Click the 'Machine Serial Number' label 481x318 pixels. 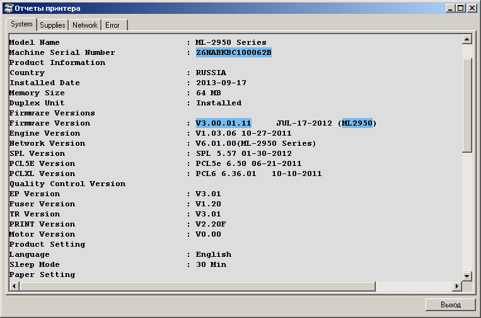(62, 52)
